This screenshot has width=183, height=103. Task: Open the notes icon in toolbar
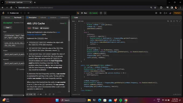(x=105, y=13)
